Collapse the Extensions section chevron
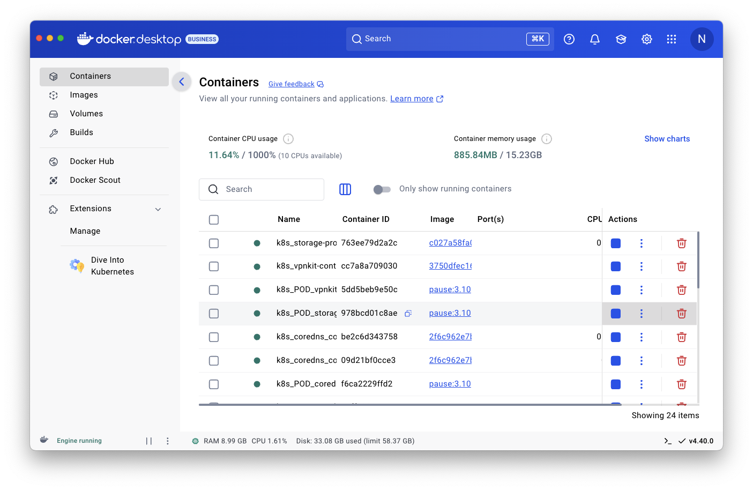 coord(158,209)
